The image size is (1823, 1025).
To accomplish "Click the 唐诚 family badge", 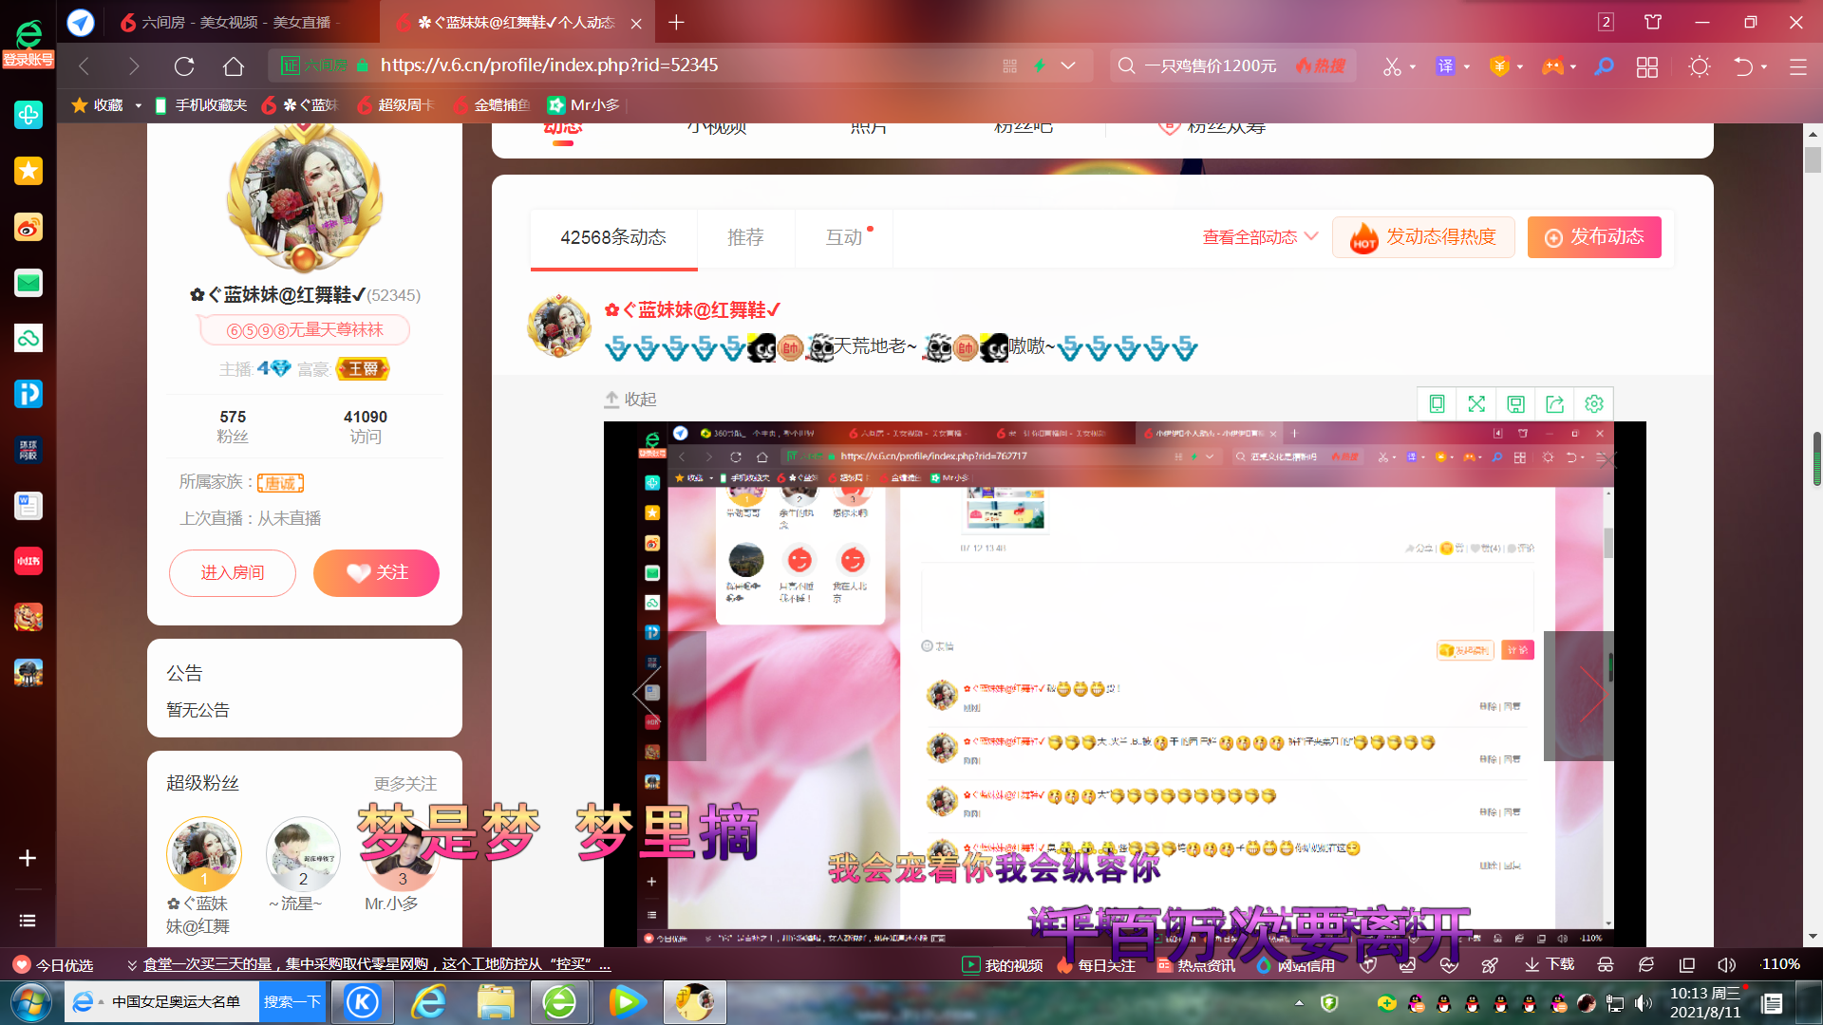I will pos(280,483).
